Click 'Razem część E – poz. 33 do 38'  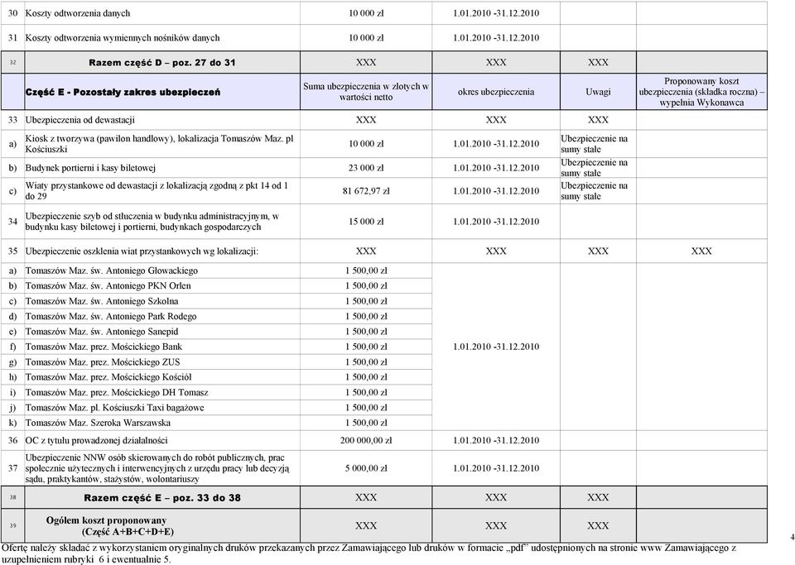(162, 498)
